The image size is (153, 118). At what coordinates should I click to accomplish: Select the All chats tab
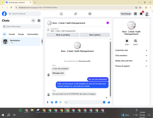coord(4,34)
